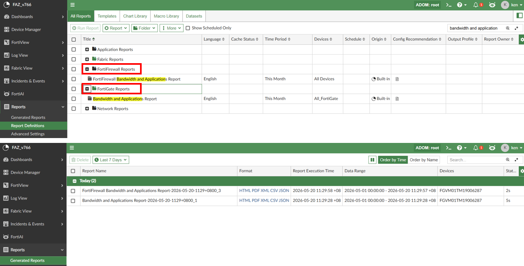Image resolution: width=524 pixels, height=266 pixels.
Task: Click the search options icon in bottom search box
Action: (x=516, y=160)
